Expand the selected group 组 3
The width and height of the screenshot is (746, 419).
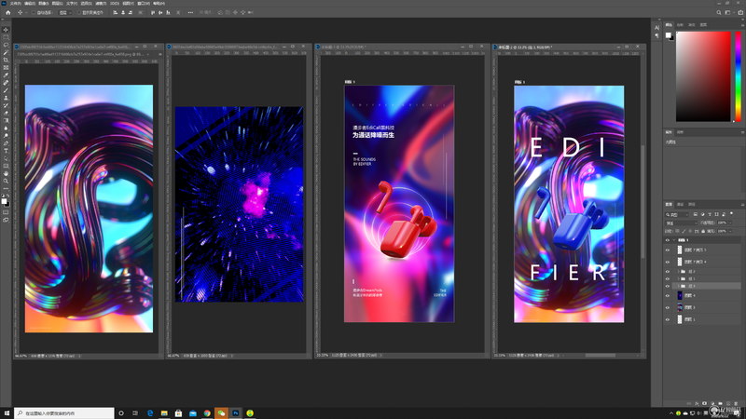[x=678, y=286]
